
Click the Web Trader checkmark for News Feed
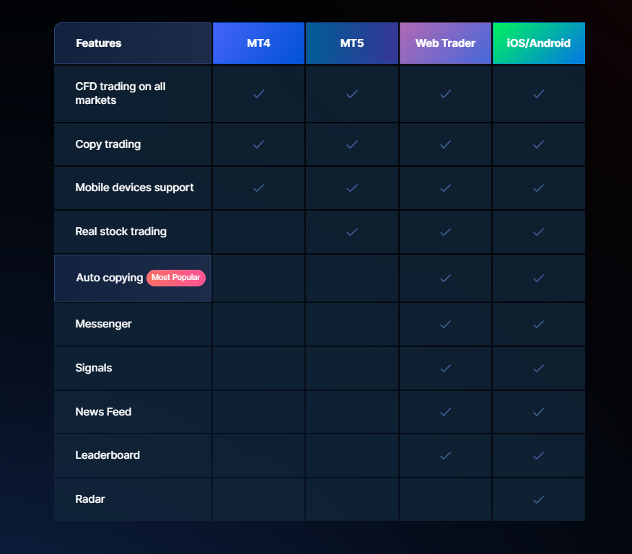coord(445,412)
